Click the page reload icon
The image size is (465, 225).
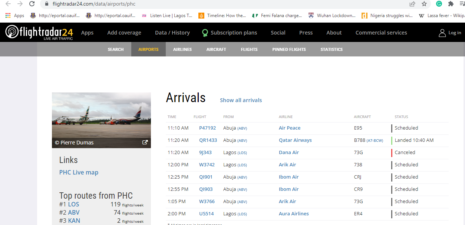point(32,4)
